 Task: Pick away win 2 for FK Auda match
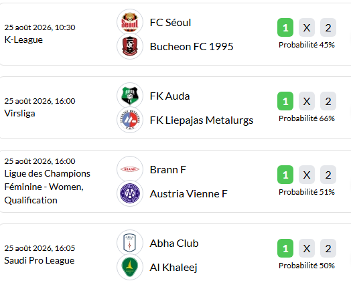click(328, 101)
